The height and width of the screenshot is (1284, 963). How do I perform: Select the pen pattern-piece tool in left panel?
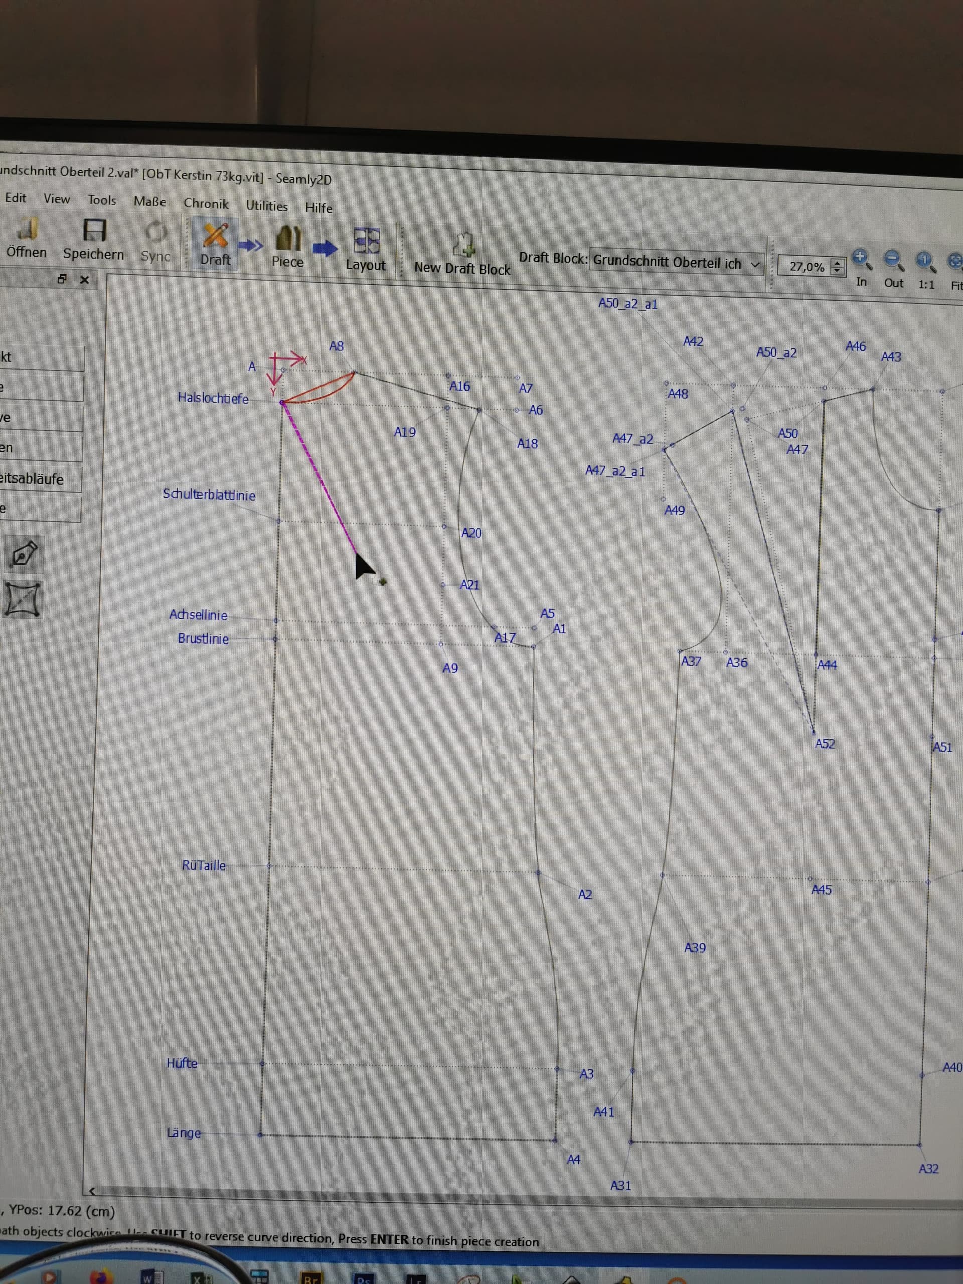tap(24, 554)
